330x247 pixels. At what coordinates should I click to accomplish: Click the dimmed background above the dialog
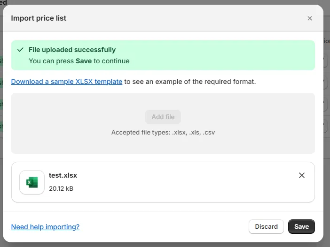tap(164, 2)
